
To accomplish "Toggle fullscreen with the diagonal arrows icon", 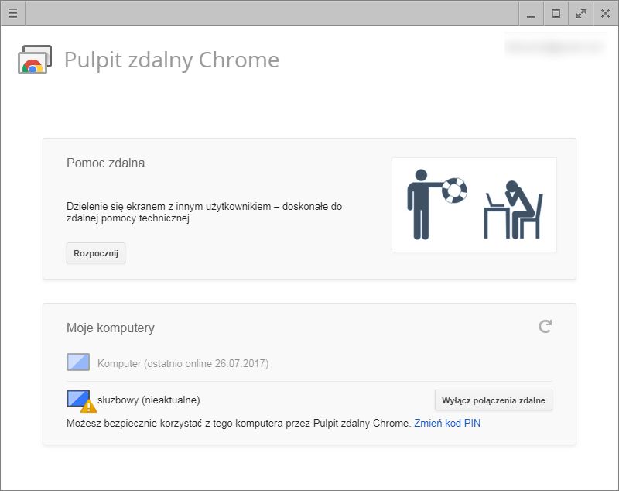I will tap(581, 13).
